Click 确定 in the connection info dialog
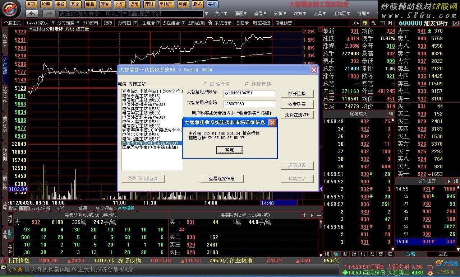Image resolution: width=460 pixels, height=277 pixels. (x=230, y=150)
